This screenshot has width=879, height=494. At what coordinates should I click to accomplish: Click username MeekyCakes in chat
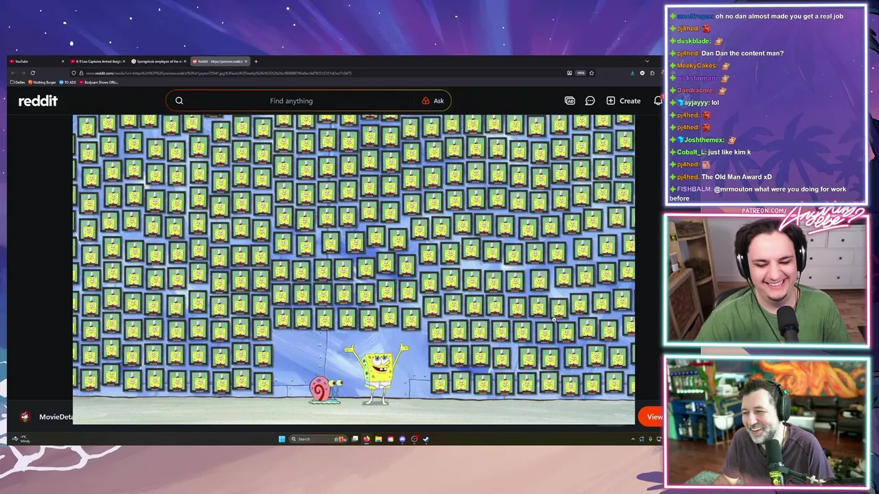pyautogui.click(x=697, y=66)
